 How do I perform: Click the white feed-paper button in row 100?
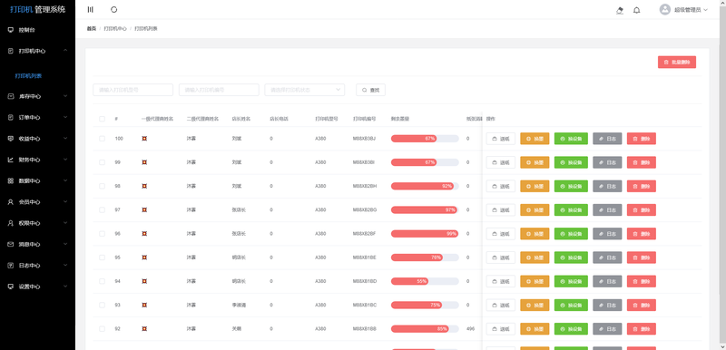tap(501, 139)
